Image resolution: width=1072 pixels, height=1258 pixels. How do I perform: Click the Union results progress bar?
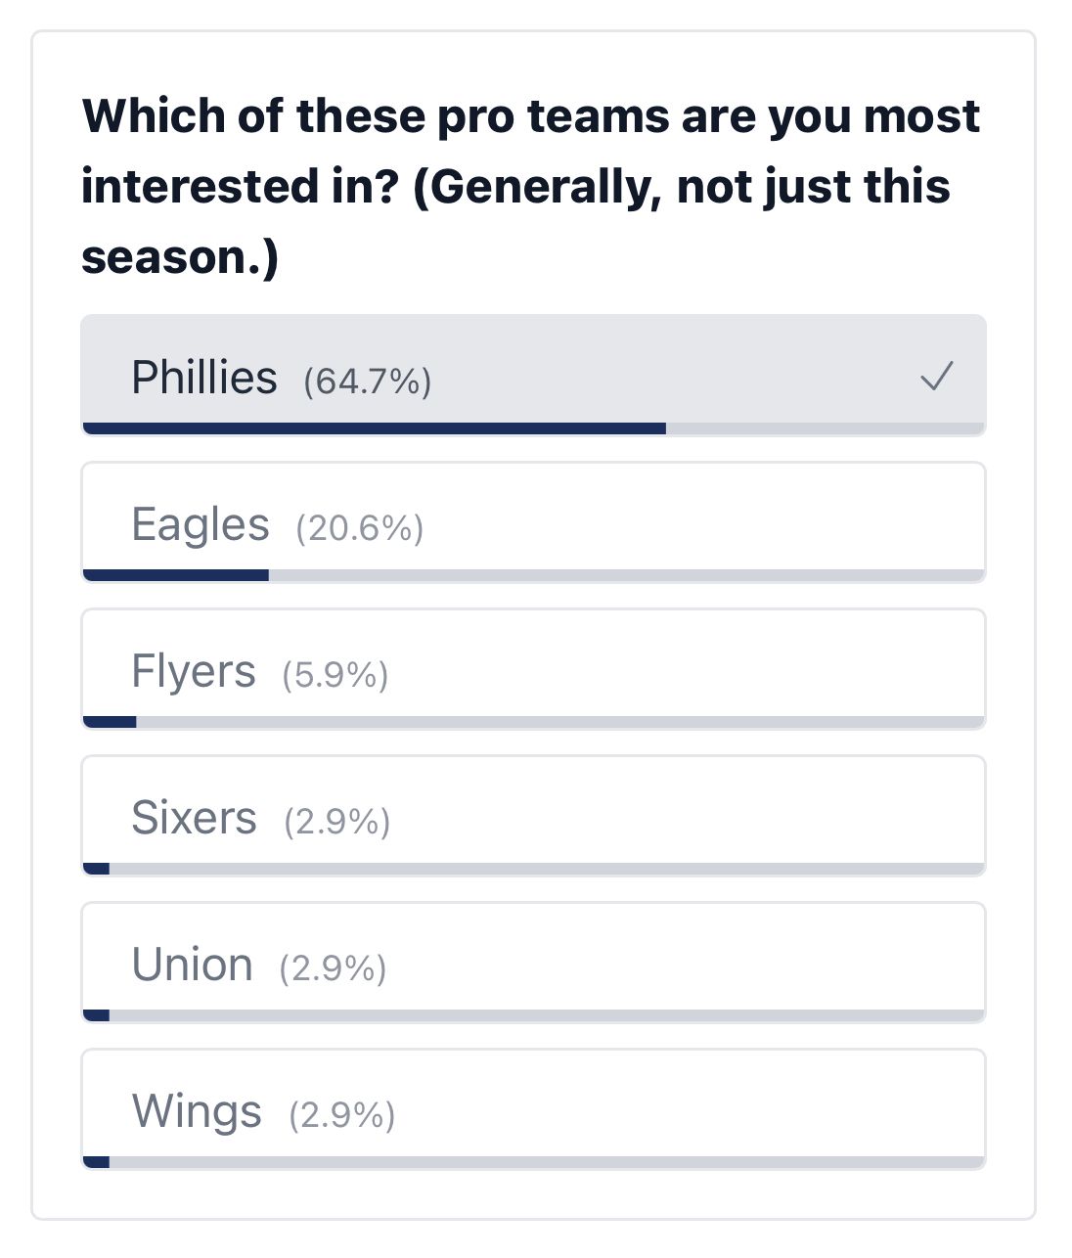[533, 1015]
